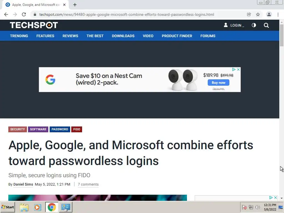
Task: Click the show desktop tray icon
Action: (x=281, y=207)
